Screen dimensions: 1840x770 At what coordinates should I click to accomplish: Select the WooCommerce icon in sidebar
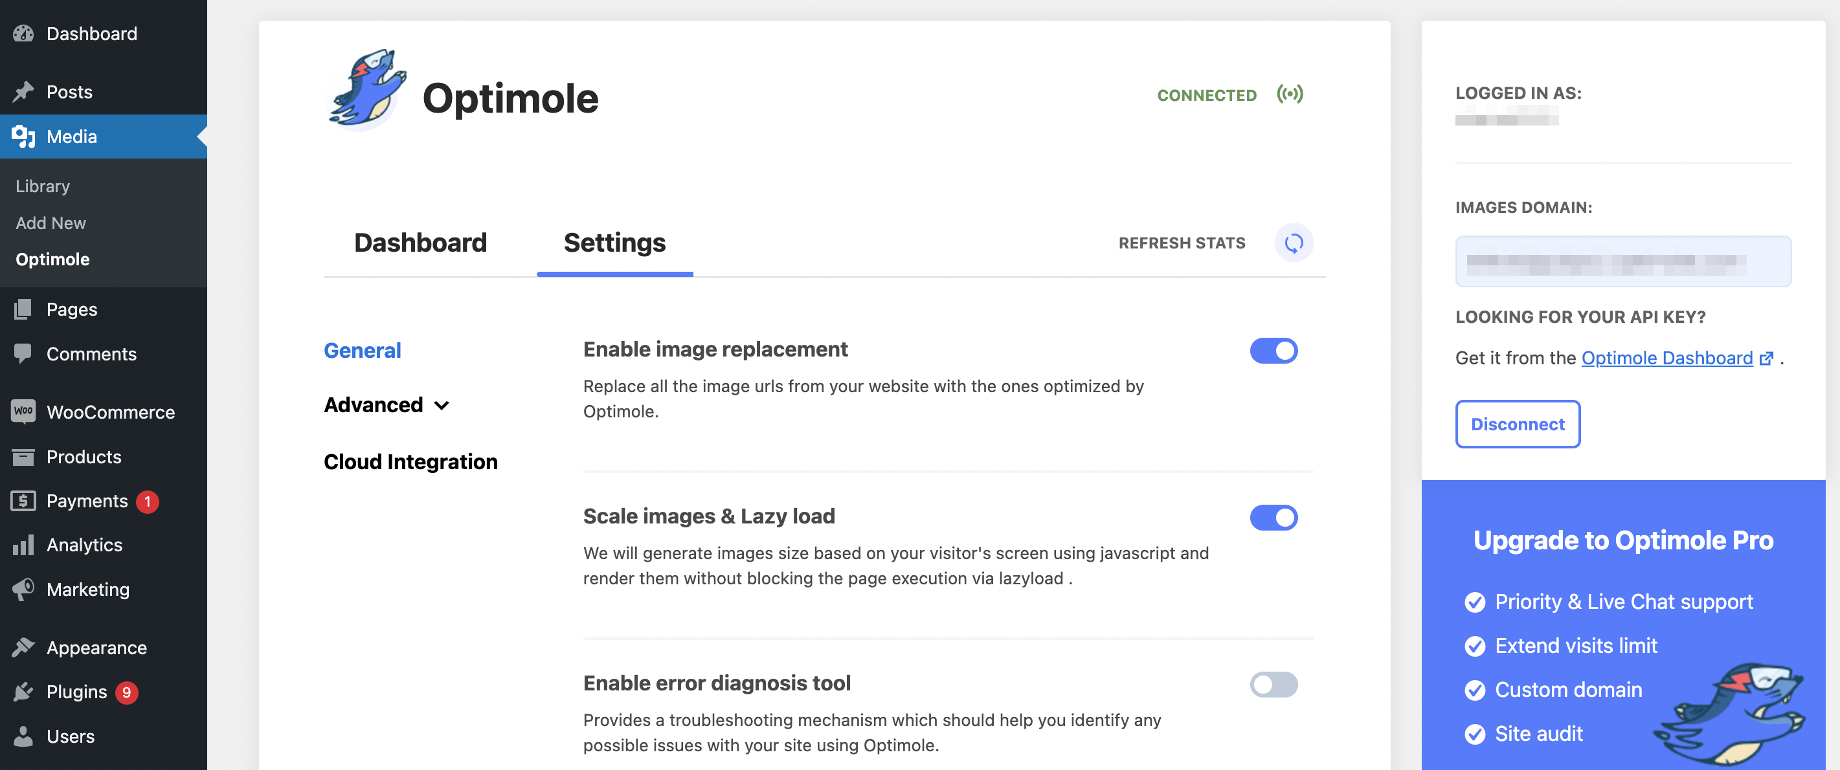pos(23,412)
